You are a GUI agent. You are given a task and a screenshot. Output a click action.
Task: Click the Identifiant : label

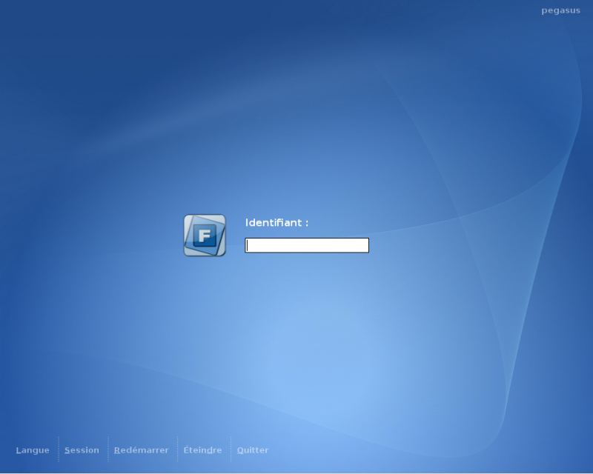point(276,223)
